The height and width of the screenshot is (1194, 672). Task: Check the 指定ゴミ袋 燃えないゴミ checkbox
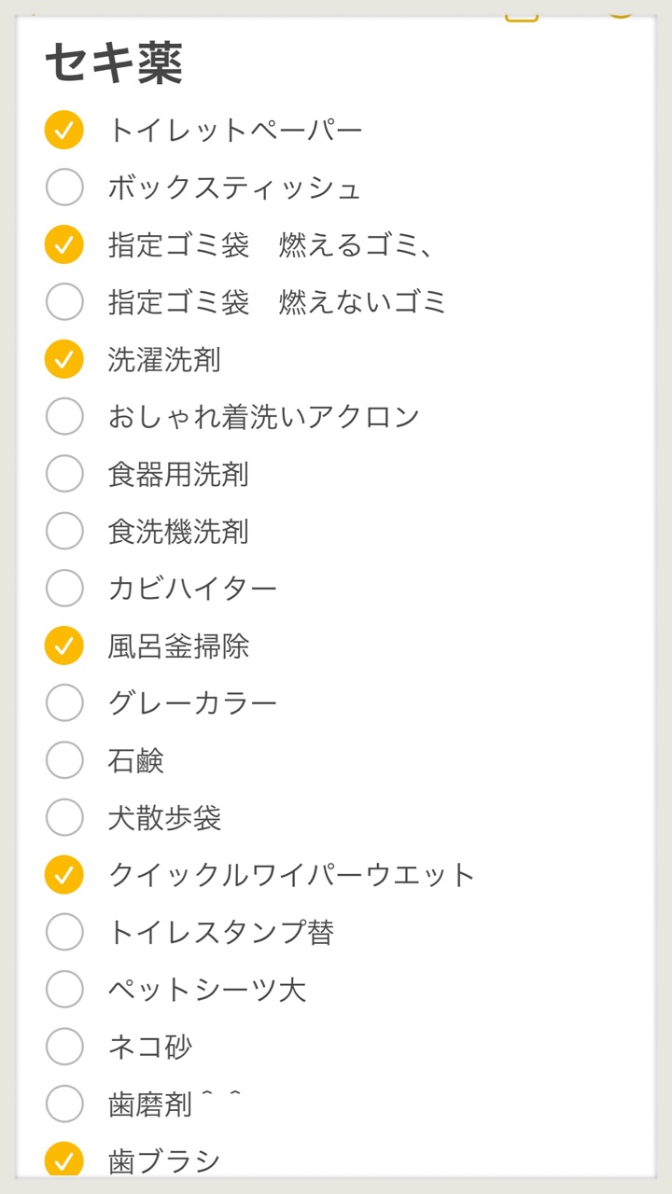(x=64, y=301)
